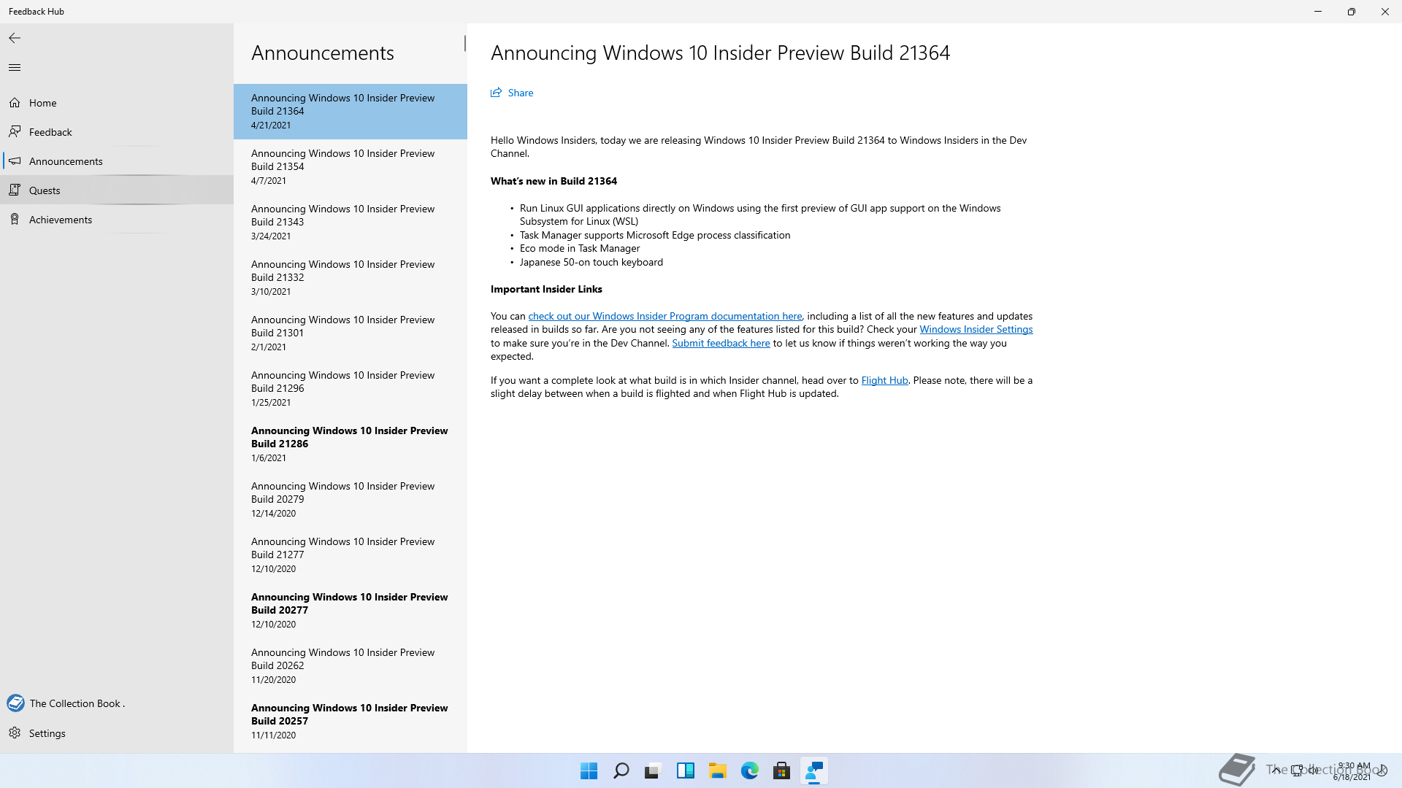The height and width of the screenshot is (788, 1402).
Task: Click What's new in Build 21364 heading
Action: click(553, 181)
